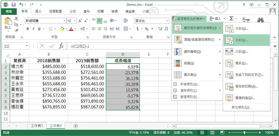Screen dimensions: 279x136
Task: Click the percent style icon
Action: click(147, 29)
